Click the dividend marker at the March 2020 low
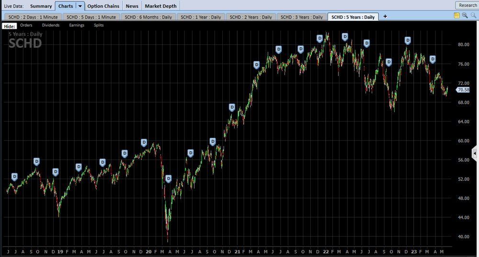The width and height of the screenshot is (479, 257). coord(168,179)
